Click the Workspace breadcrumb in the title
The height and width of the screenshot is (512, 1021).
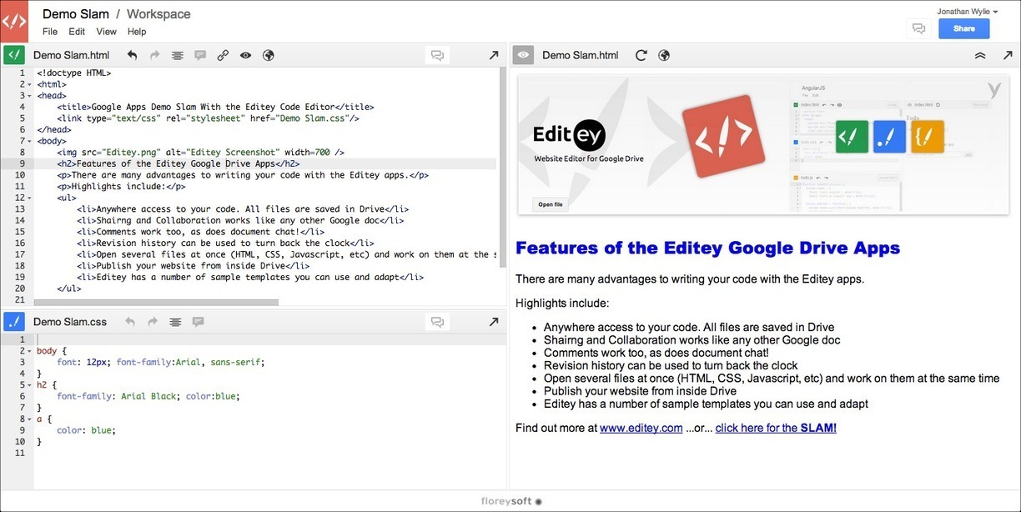(158, 13)
